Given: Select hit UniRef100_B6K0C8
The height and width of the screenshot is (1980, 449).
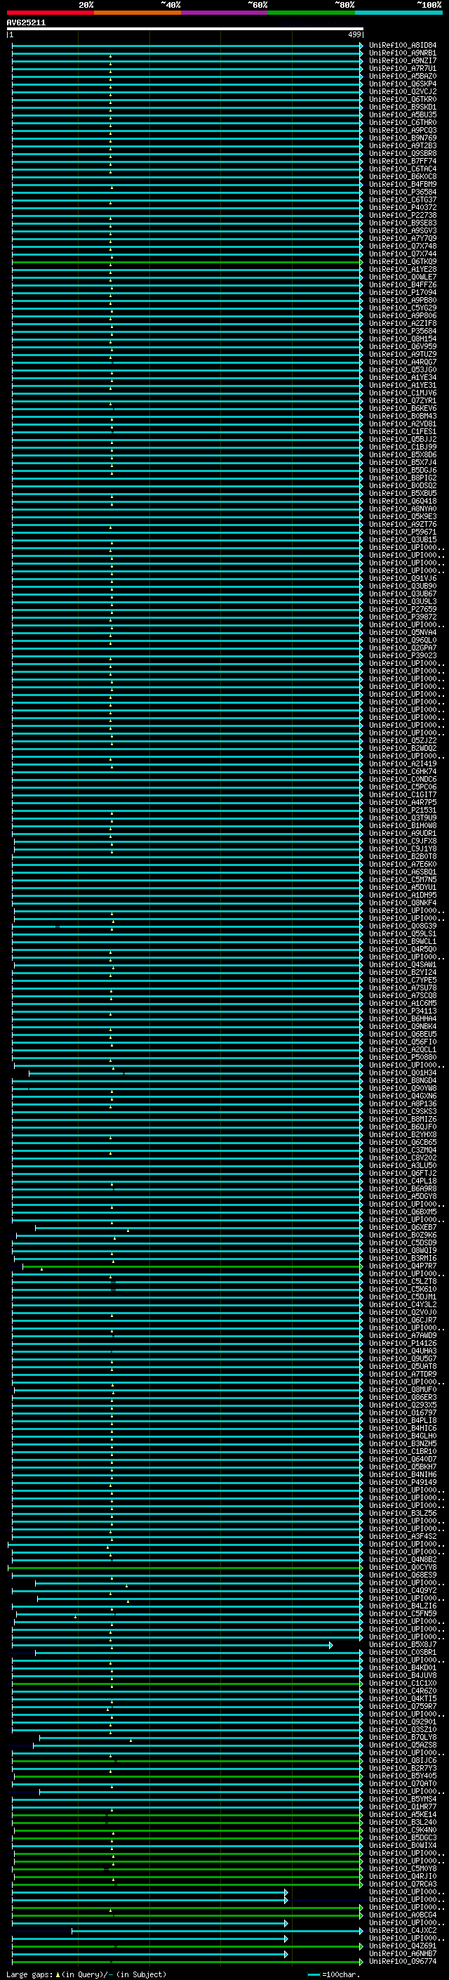Looking at the screenshot, I should tap(403, 177).
